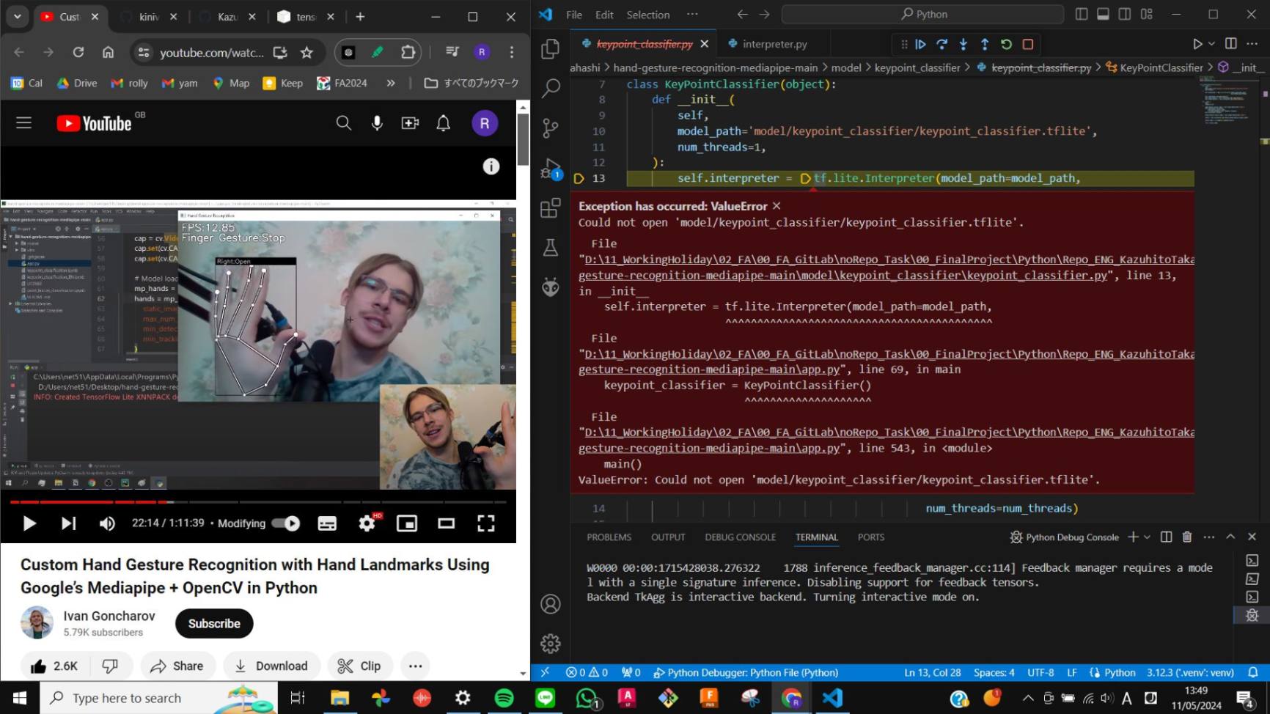Open YouTube Create video button
This screenshot has height=714, width=1270.
tap(410, 123)
